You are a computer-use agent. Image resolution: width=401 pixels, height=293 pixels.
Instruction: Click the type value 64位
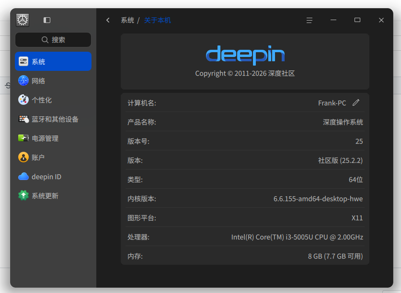[356, 180]
